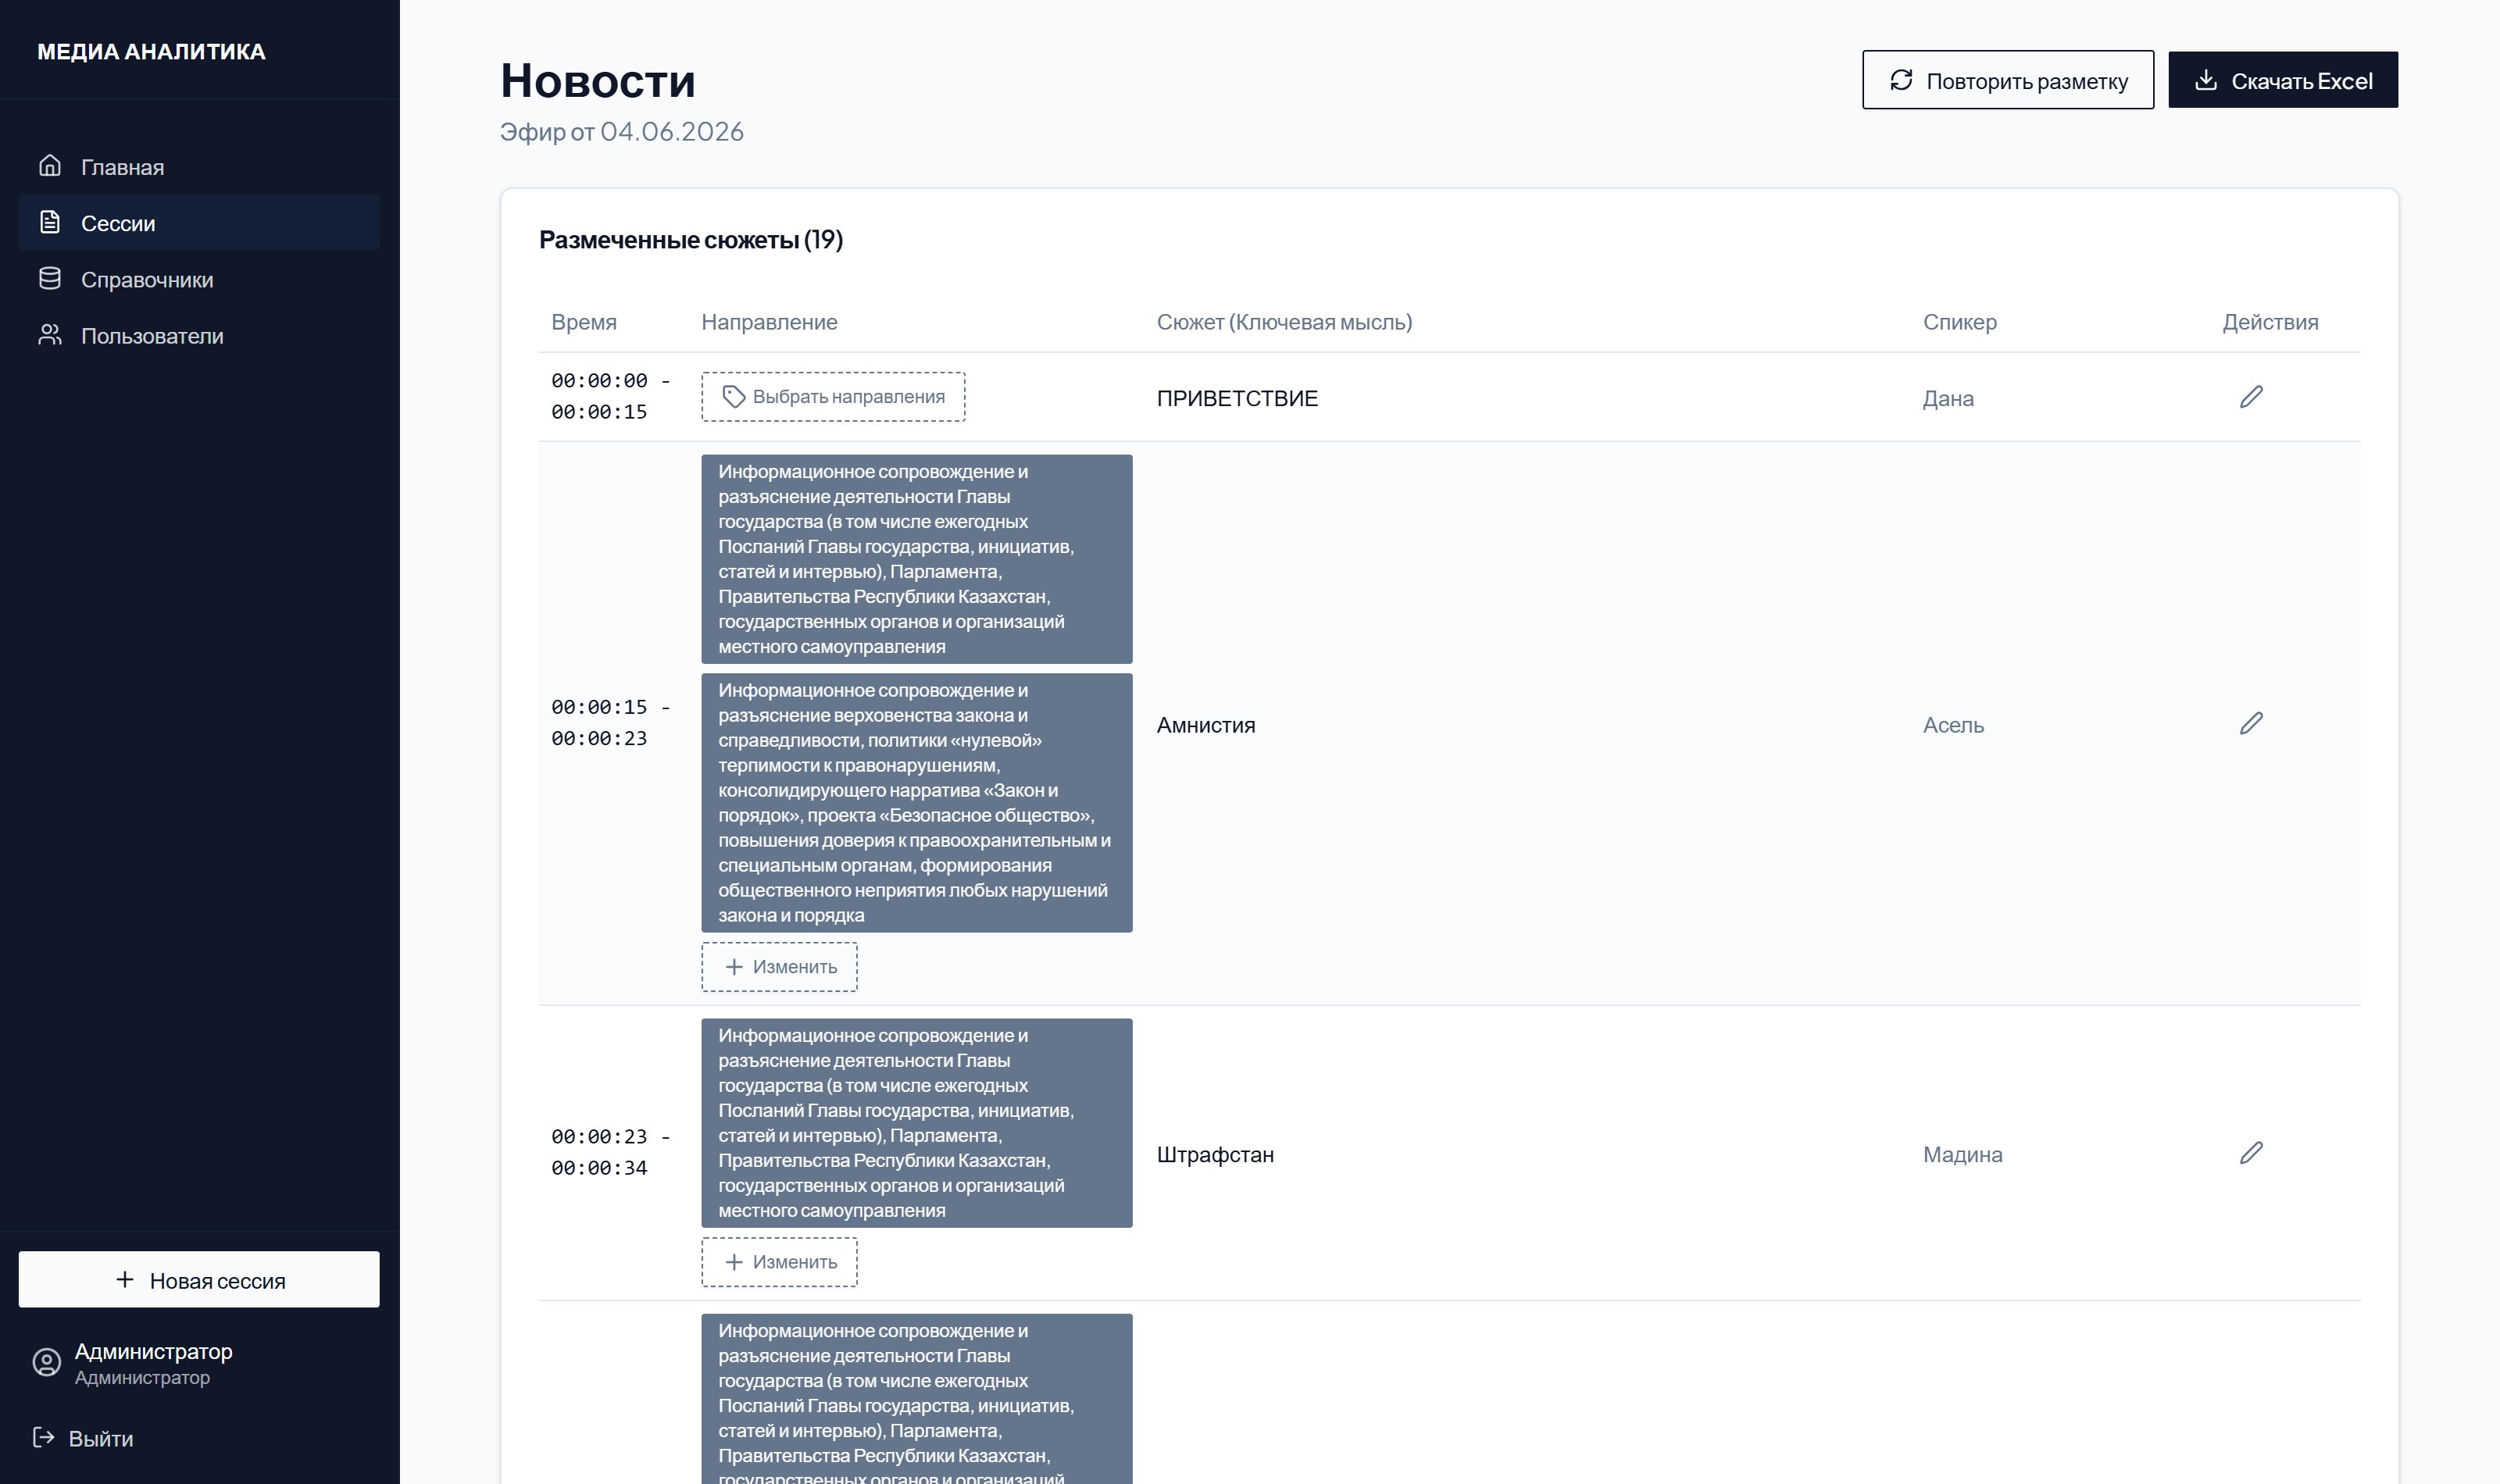Viewport: 2500px width, 1484px height.
Task: Open Справочники section
Action: coord(199,279)
